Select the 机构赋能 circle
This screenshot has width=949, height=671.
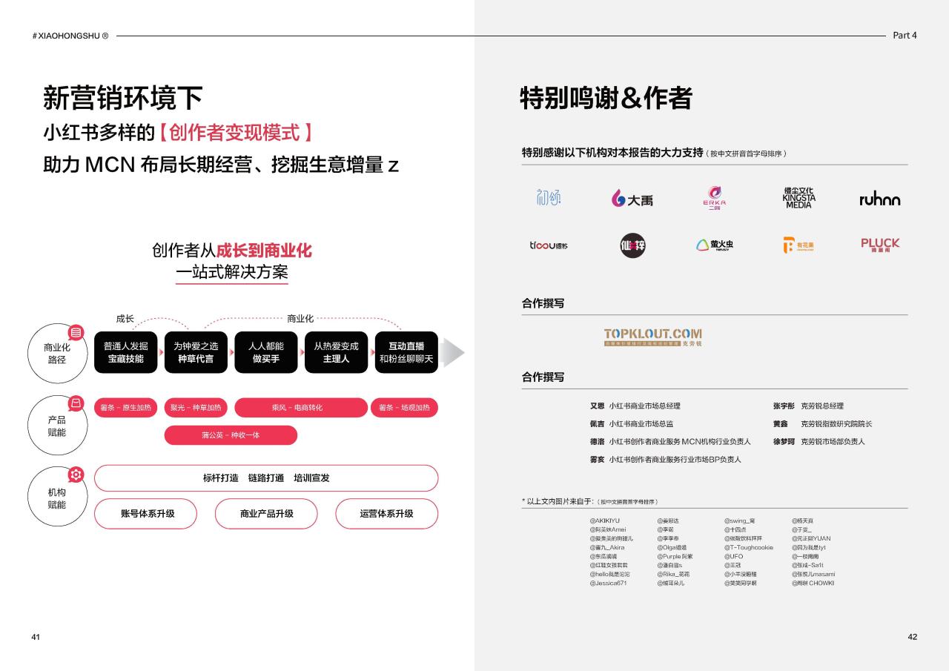point(57,498)
